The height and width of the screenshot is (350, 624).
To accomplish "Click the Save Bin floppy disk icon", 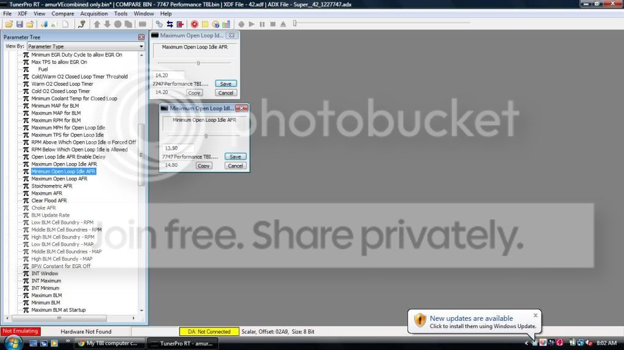I will click(20, 24).
